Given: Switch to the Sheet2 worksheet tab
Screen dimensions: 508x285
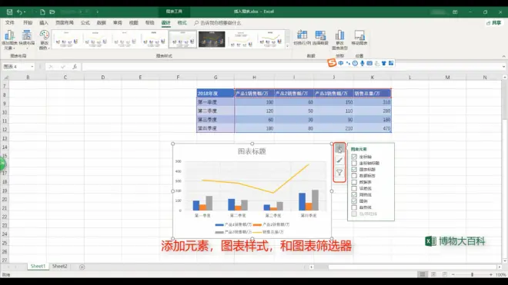Looking at the screenshot, I should click(59, 267).
